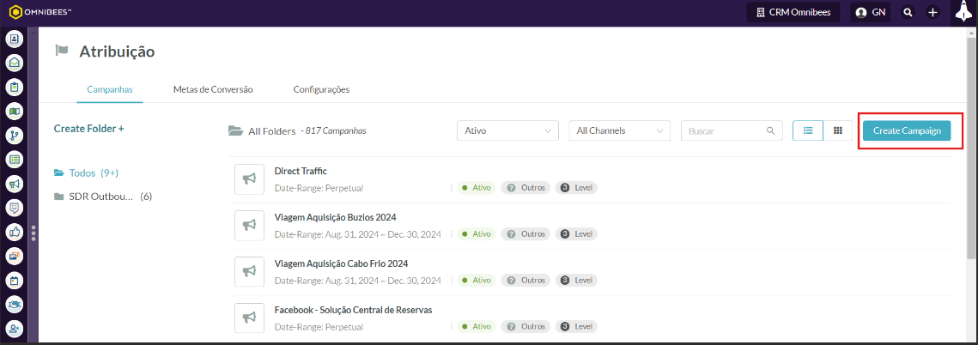Click the Buscar search field

click(x=724, y=130)
